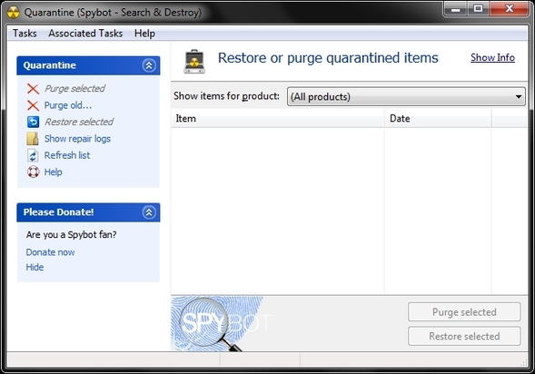The image size is (535, 374).
Task: Click the lifebuoy Help icon in sidebar
Action: 33,172
